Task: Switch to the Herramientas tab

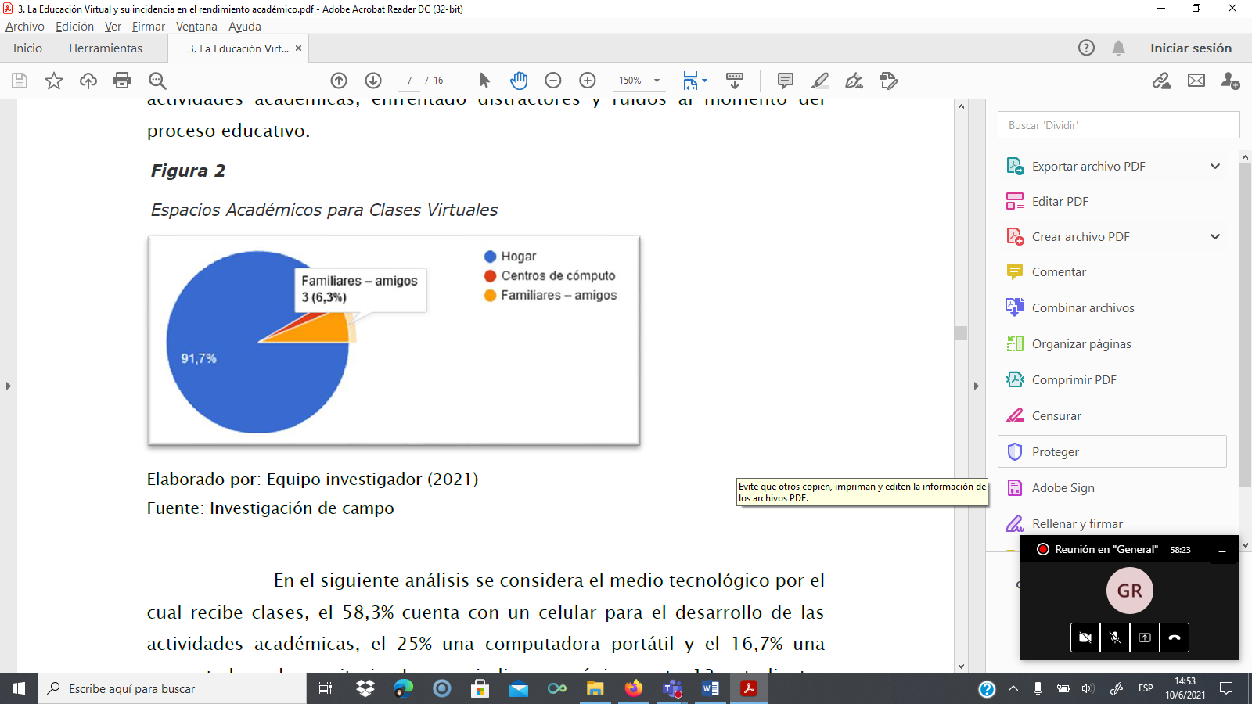Action: pyautogui.click(x=106, y=48)
